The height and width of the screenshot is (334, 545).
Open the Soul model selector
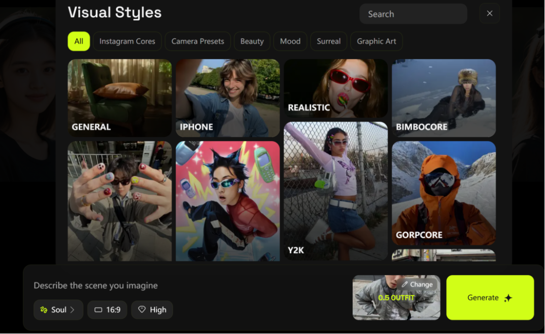[59, 310]
